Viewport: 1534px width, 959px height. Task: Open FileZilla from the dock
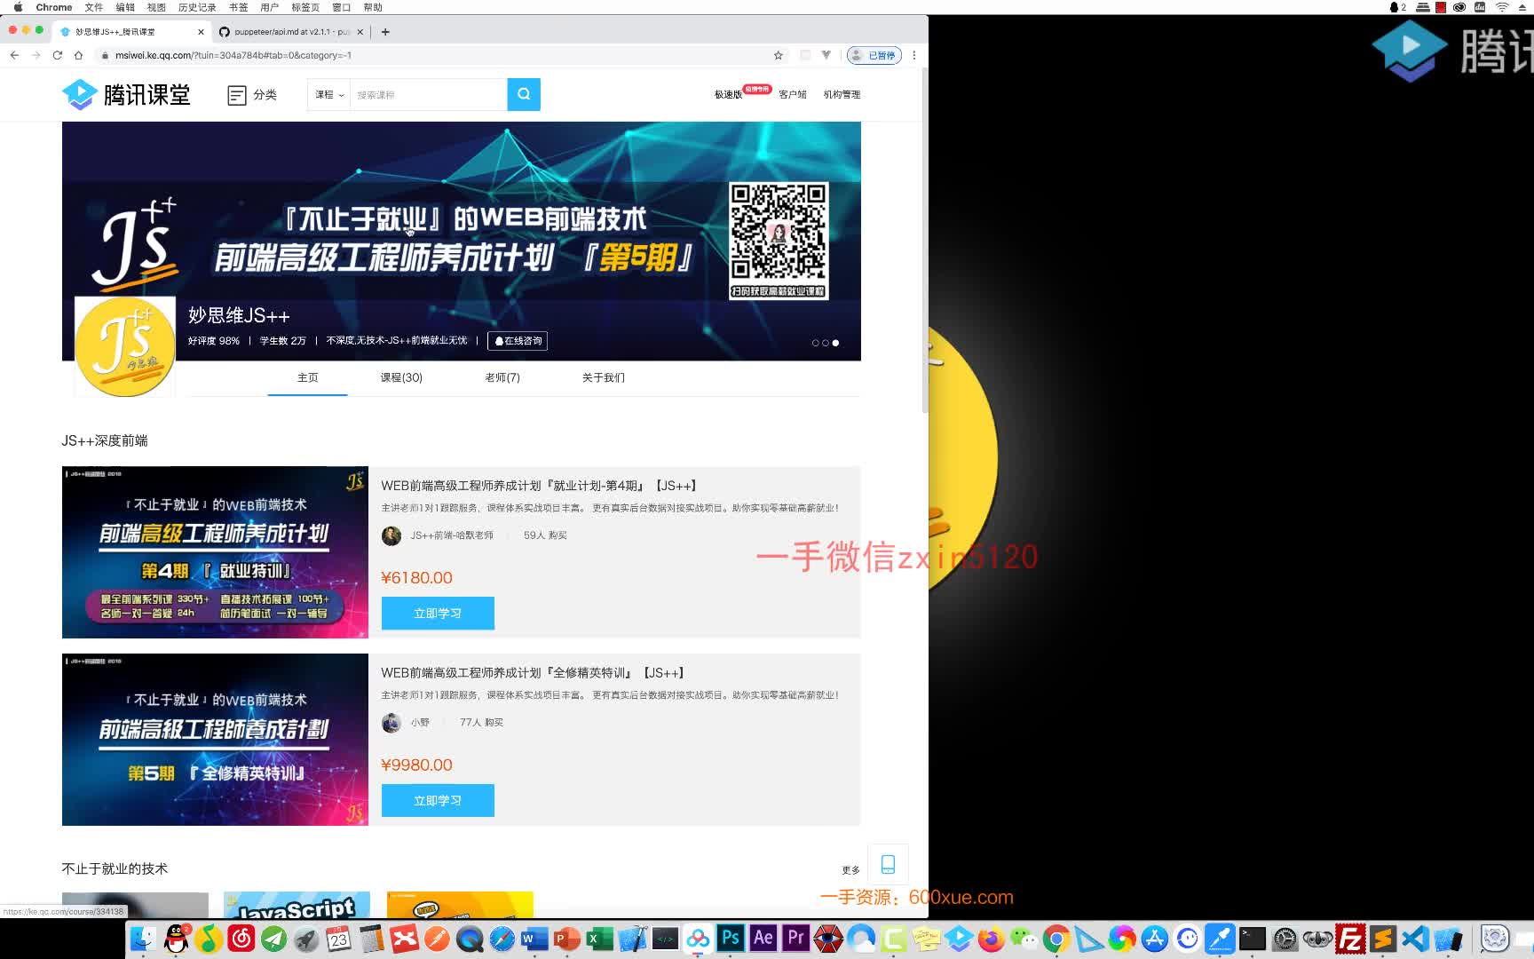tap(1350, 939)
